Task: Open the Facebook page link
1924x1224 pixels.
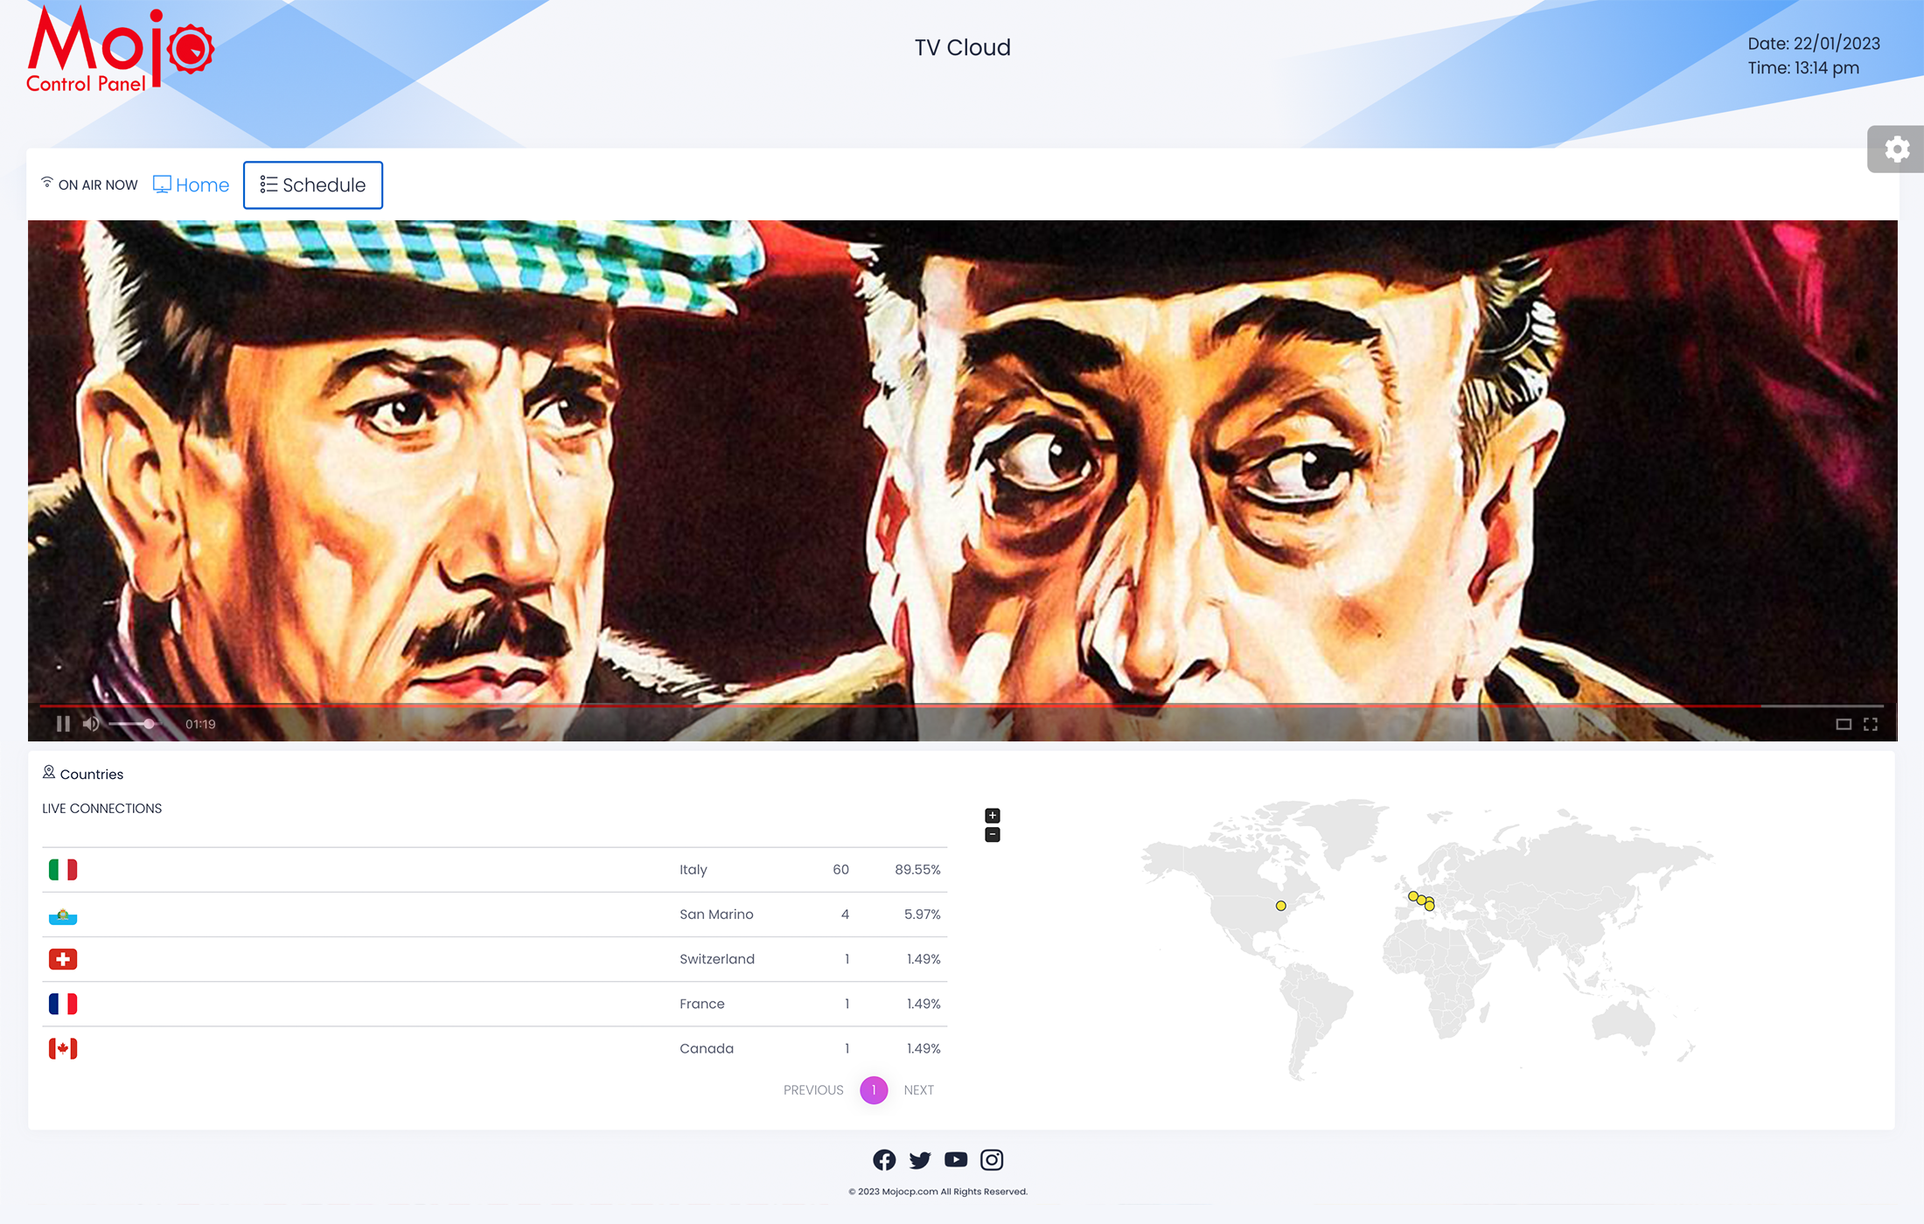Action: pos(884,1159)
